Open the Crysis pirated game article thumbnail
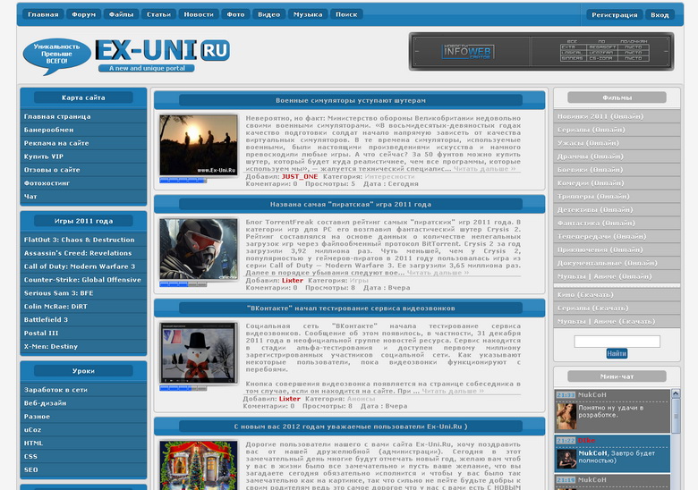 (199, 249)
